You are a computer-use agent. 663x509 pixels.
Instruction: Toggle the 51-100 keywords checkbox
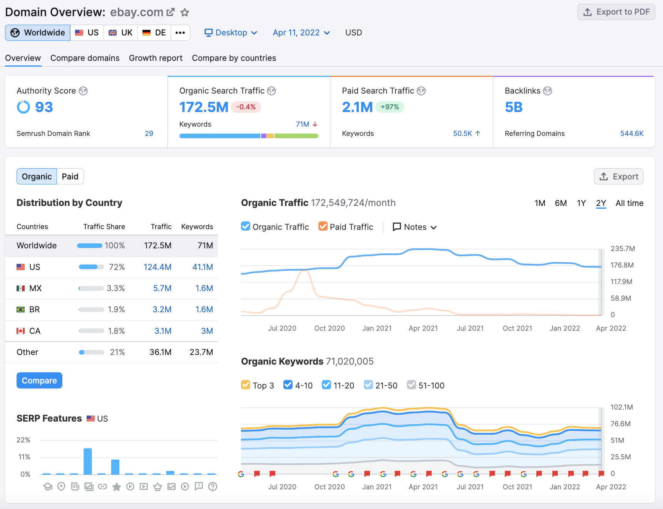coord(412,385)
